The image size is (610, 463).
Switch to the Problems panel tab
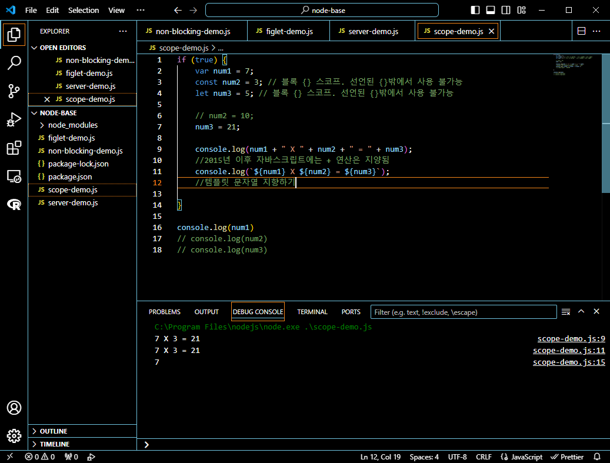tap(165, 312)
